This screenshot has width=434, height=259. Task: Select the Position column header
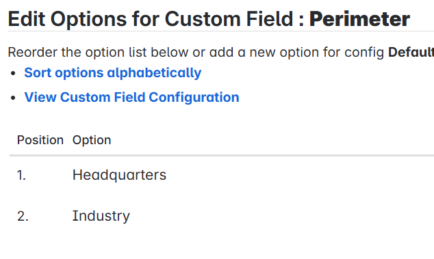[40, 140]
